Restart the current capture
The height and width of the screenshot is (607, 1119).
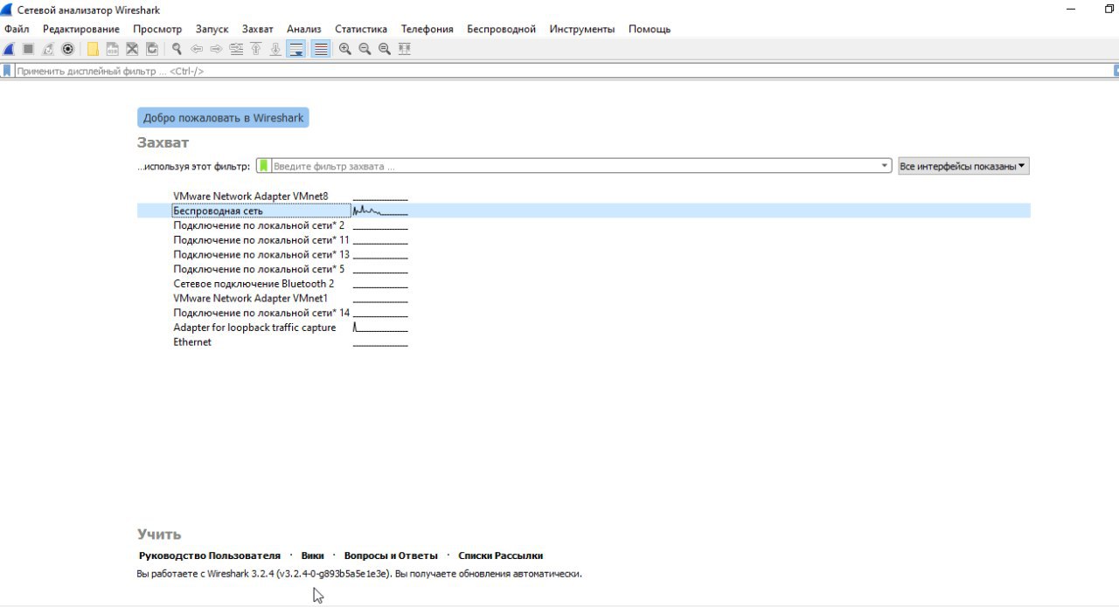click(x=48, y=49)
